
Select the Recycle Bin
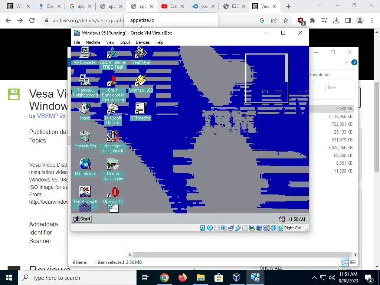(85, 140)
